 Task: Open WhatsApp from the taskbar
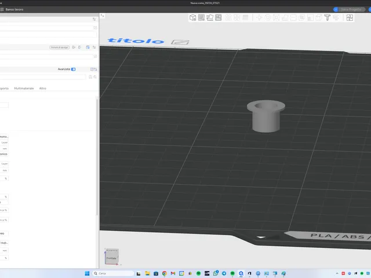(x=216, y=273)
